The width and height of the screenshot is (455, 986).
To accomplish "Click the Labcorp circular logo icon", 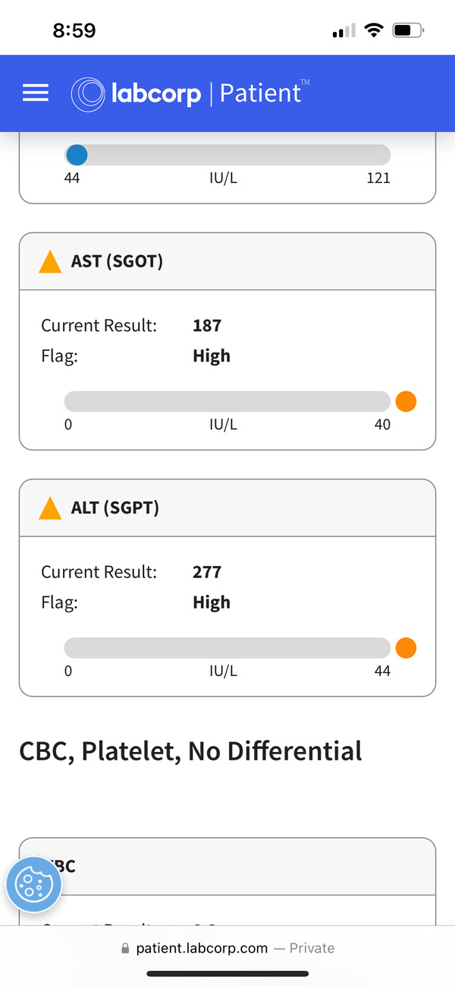I will coord(88,93).
